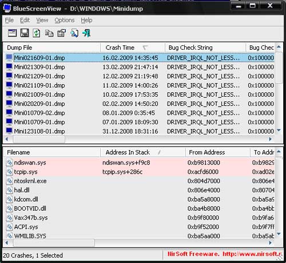Click the driver icon beside ndiswan.sys
The image size is (286, 263).
coord(9,162)
